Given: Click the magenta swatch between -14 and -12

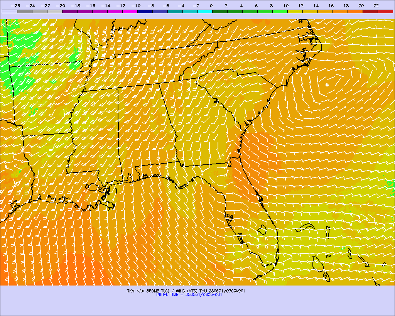Looking at the screenshot, I should pyautogui.click(x=115, y=11).
